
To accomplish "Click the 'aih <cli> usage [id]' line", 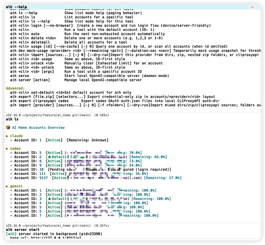I will [119, 47].
